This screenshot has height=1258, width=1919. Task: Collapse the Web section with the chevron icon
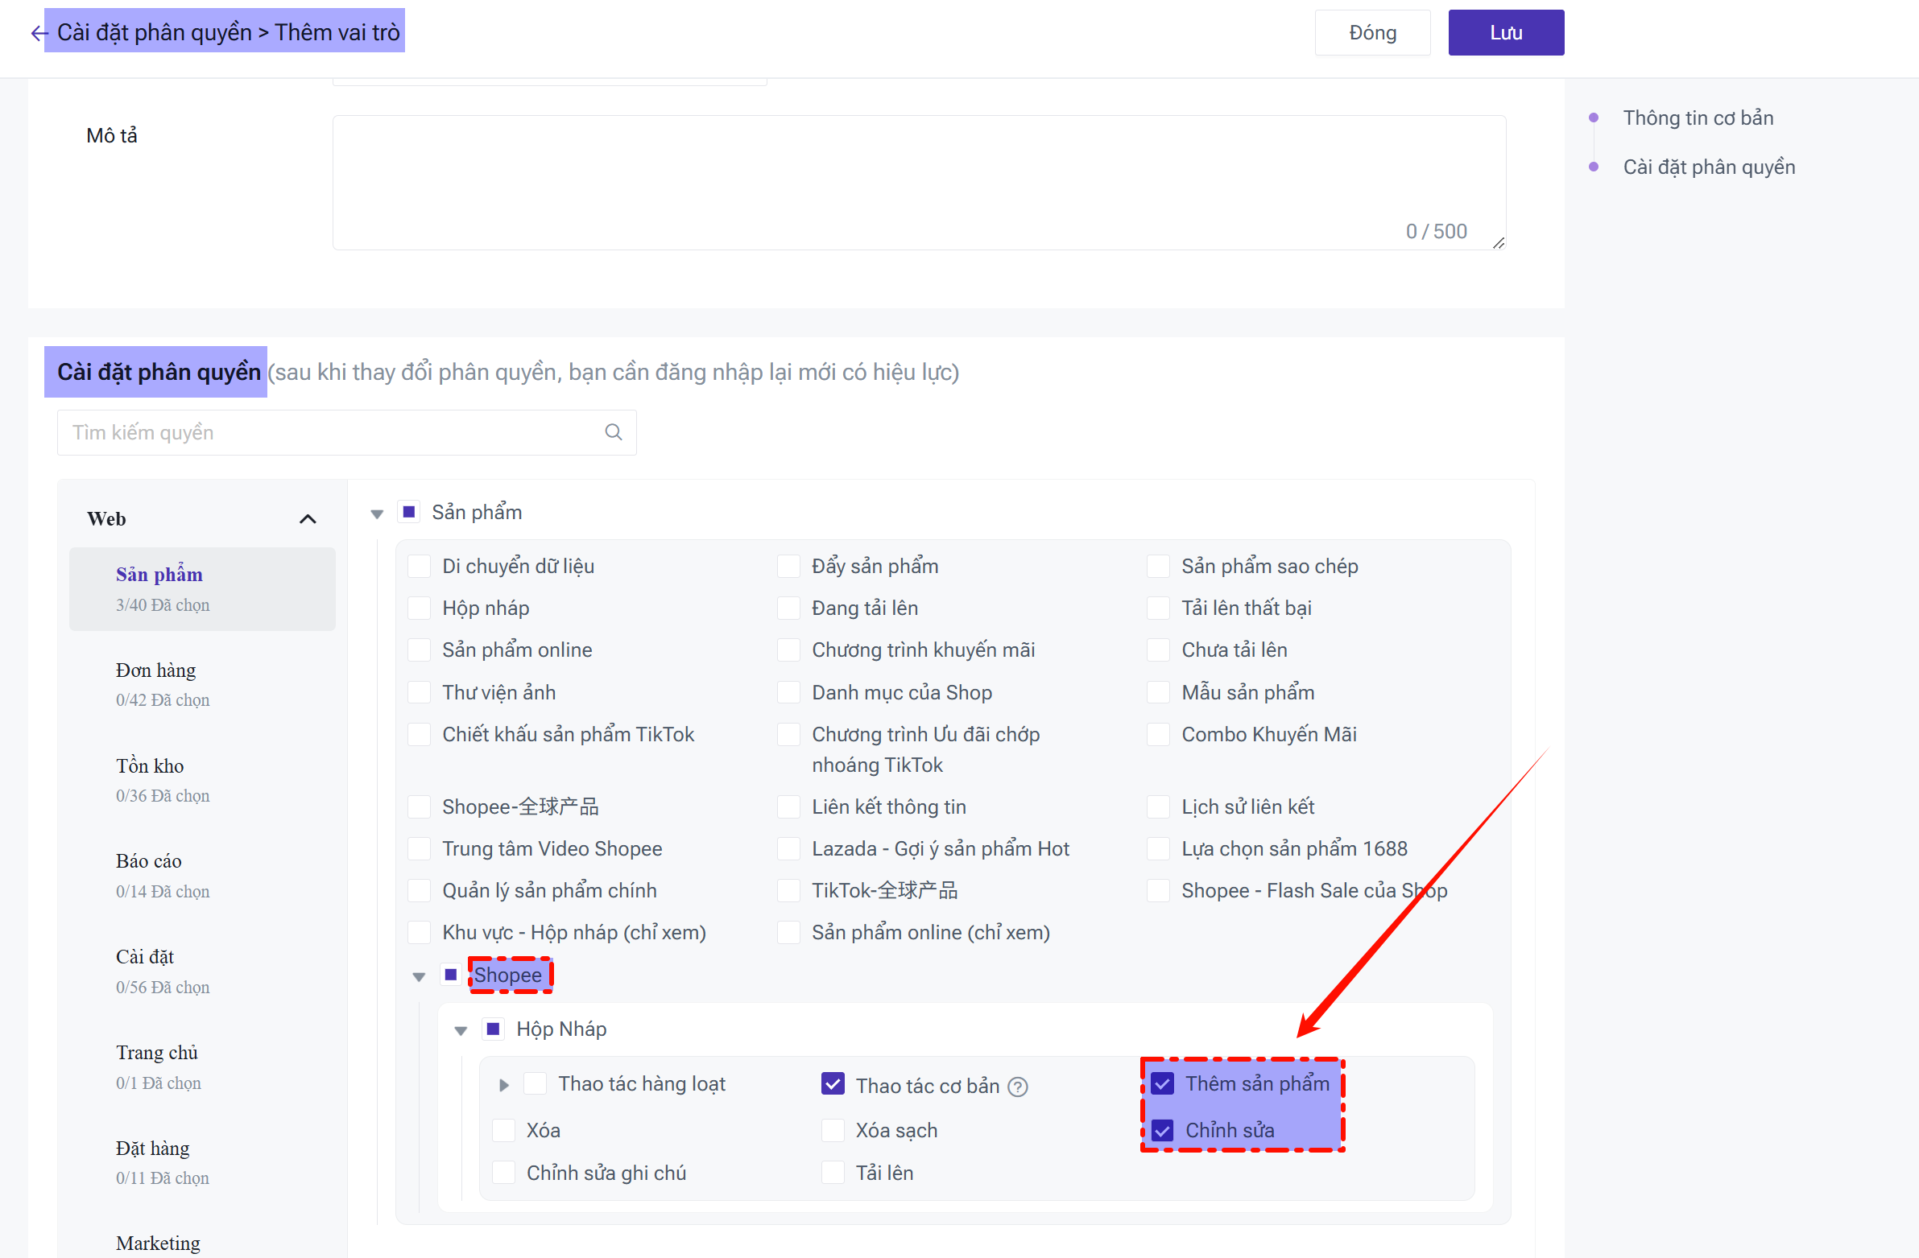point(307,519)
